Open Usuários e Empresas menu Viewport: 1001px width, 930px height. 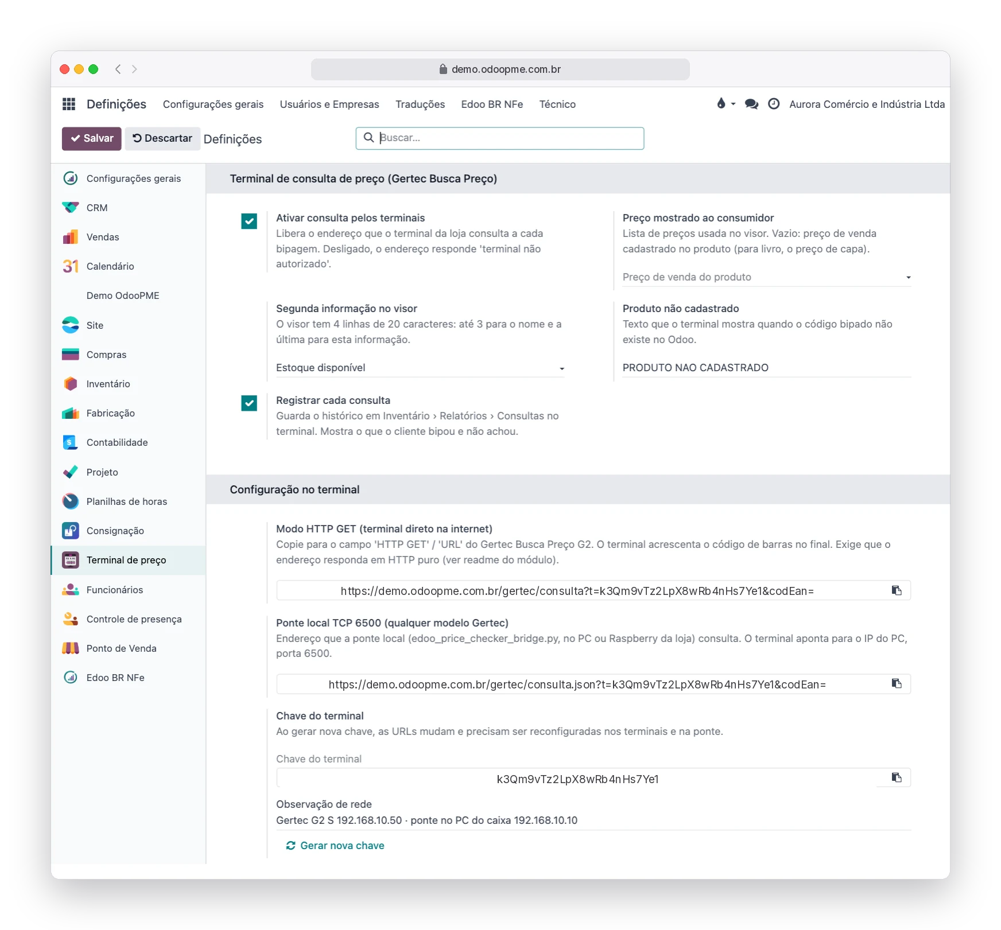click(329, 104)
